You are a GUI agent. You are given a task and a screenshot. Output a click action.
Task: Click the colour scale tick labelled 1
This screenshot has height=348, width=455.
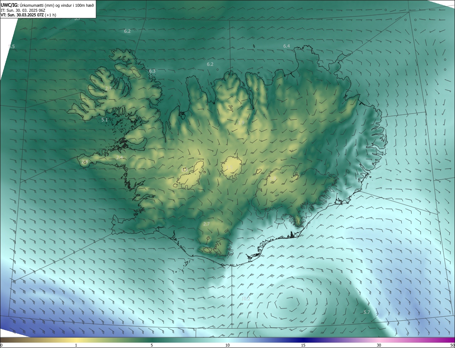(x=76, y=346)
